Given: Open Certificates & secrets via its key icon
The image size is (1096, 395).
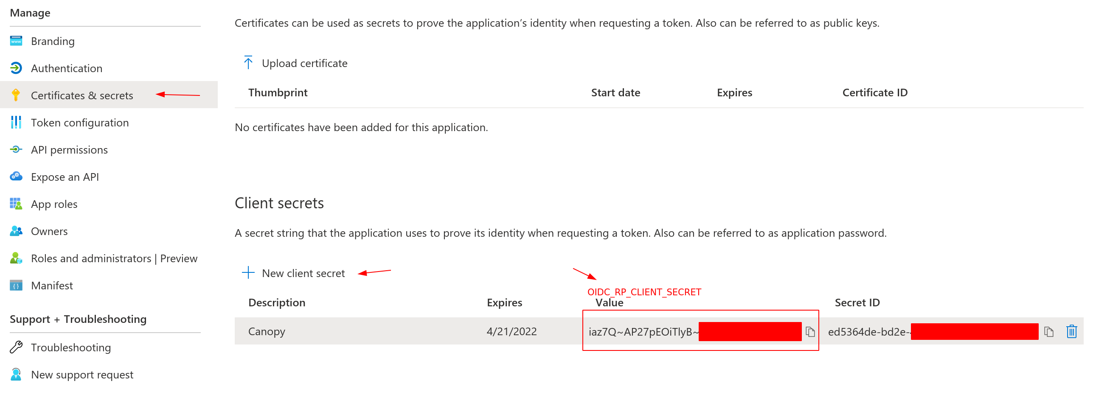Looking at the screenshot, I should tap(16, 95).
